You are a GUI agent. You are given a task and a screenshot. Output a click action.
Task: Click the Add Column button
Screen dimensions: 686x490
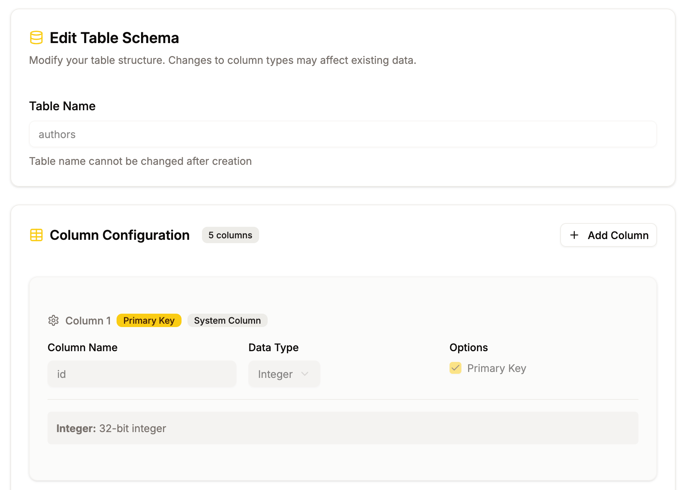pos(608,235)
